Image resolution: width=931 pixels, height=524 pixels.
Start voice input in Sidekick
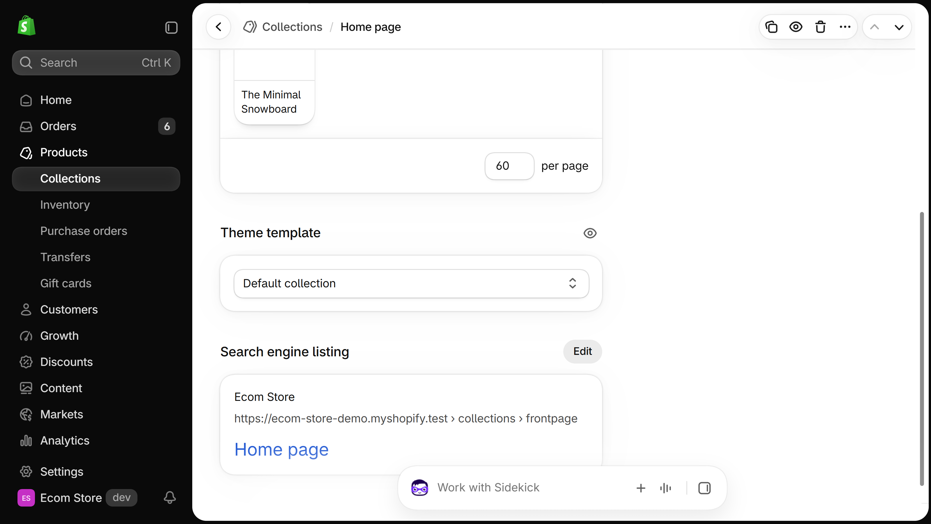pyautogui.click(x=665, y=488)
